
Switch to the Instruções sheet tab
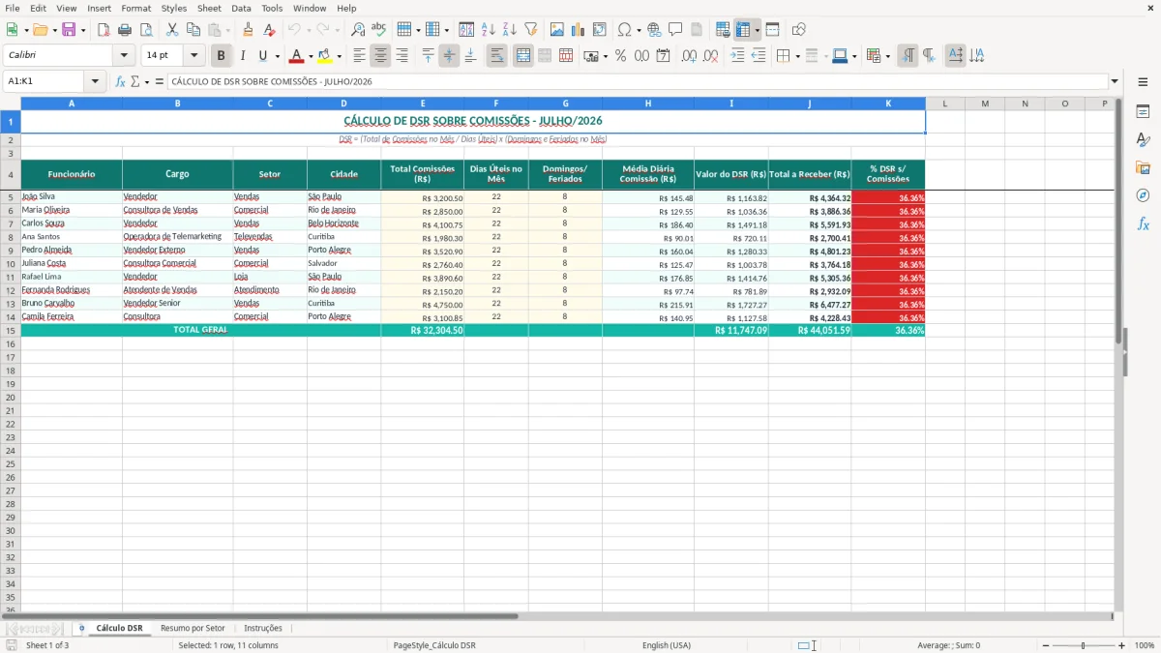[x=263, y=628]
